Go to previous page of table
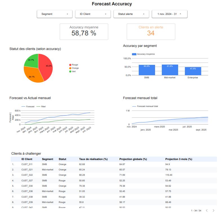Viewport: 224px width, 224px height. click(x=207, y=211)
